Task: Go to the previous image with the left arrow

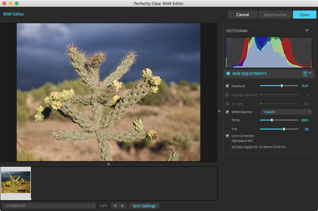Action: (x=115, y=205)
